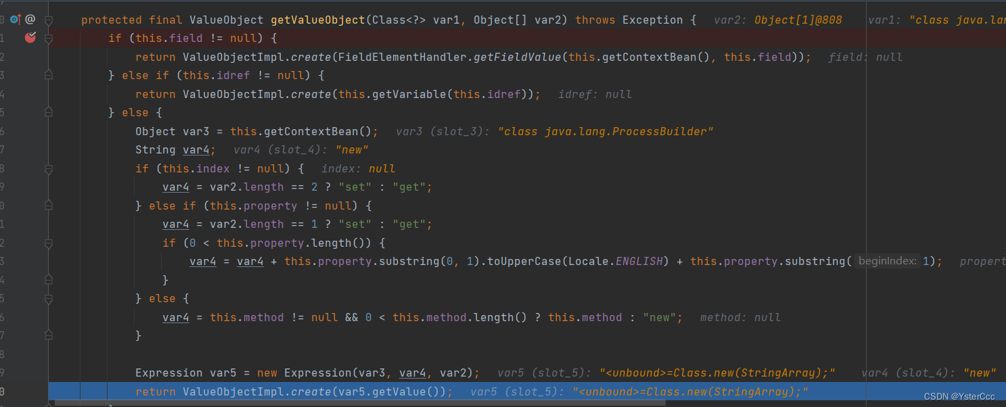Toggle fold marker on 'else if (this.property' line

point(49,206)
